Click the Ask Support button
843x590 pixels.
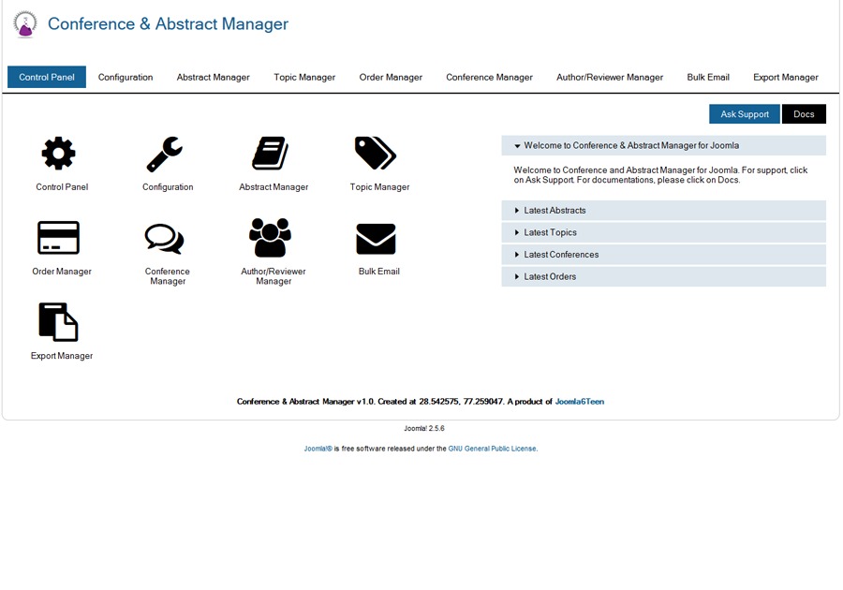click(x=745, y=114)
